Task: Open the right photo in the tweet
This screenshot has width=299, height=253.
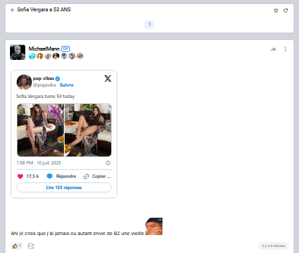Action: (x=88, y=130)
